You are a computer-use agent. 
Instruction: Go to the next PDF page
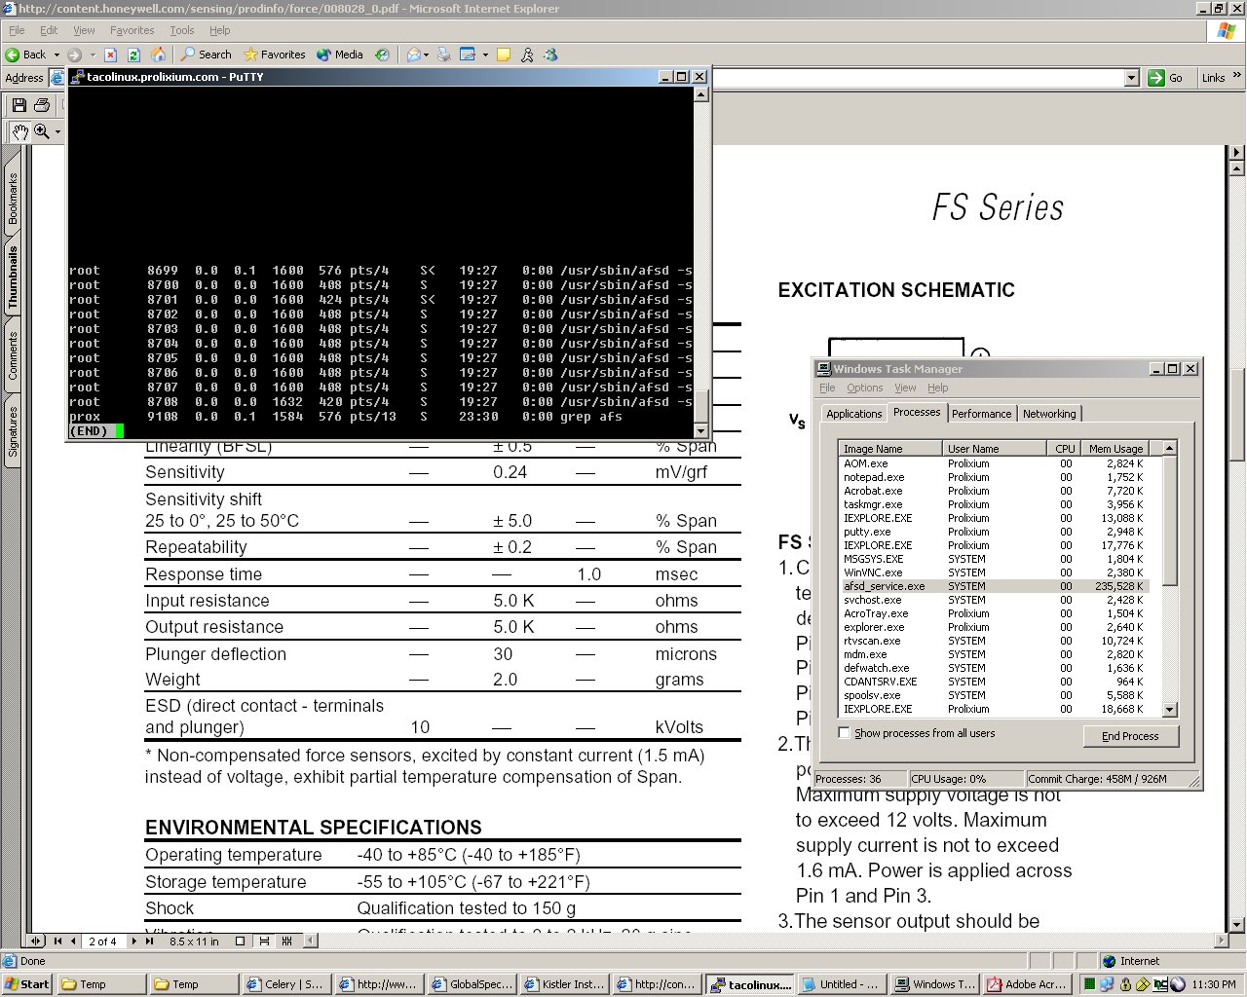(134, 941)
